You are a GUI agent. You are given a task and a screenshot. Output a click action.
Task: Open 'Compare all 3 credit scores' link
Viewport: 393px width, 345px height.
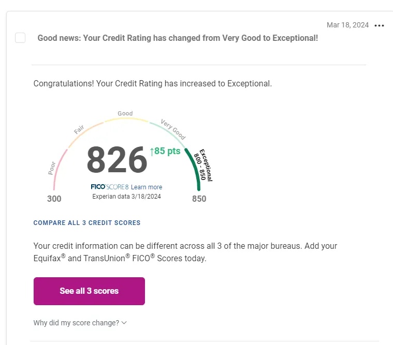coord(86,222)
